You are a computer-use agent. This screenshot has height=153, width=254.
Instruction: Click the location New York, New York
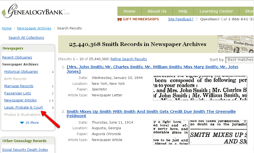[x=108, y=84]
